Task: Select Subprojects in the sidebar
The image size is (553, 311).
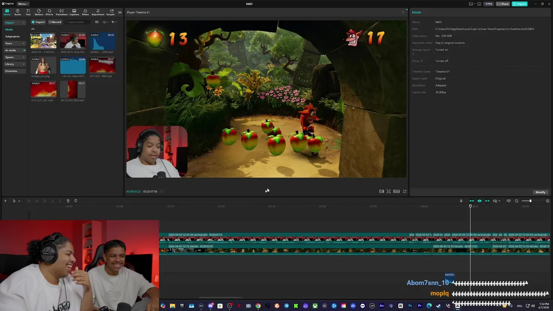Action: point(13,36)
